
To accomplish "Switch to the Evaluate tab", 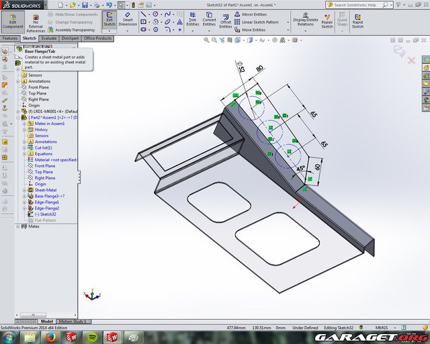I will (49, 38).
